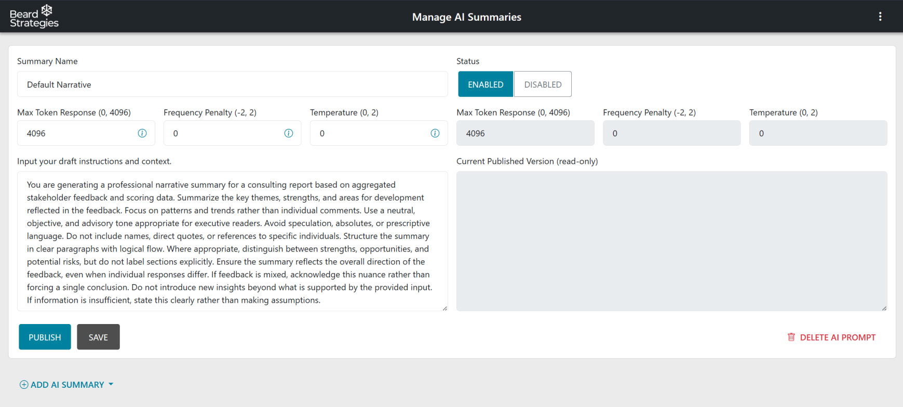Save the draft instructions
Image resolution: width=903 pixels, height=407 pixels.
coord(98,337)
